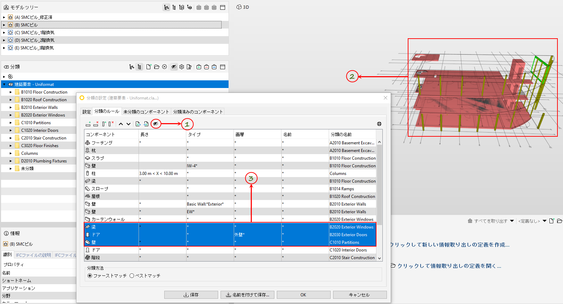The image size is (563, 304).
Task: Switch to 設定 tab in dialog
Action: coord(86,112)
